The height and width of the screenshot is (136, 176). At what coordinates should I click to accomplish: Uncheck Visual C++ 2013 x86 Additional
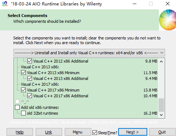tap(29, 78)
